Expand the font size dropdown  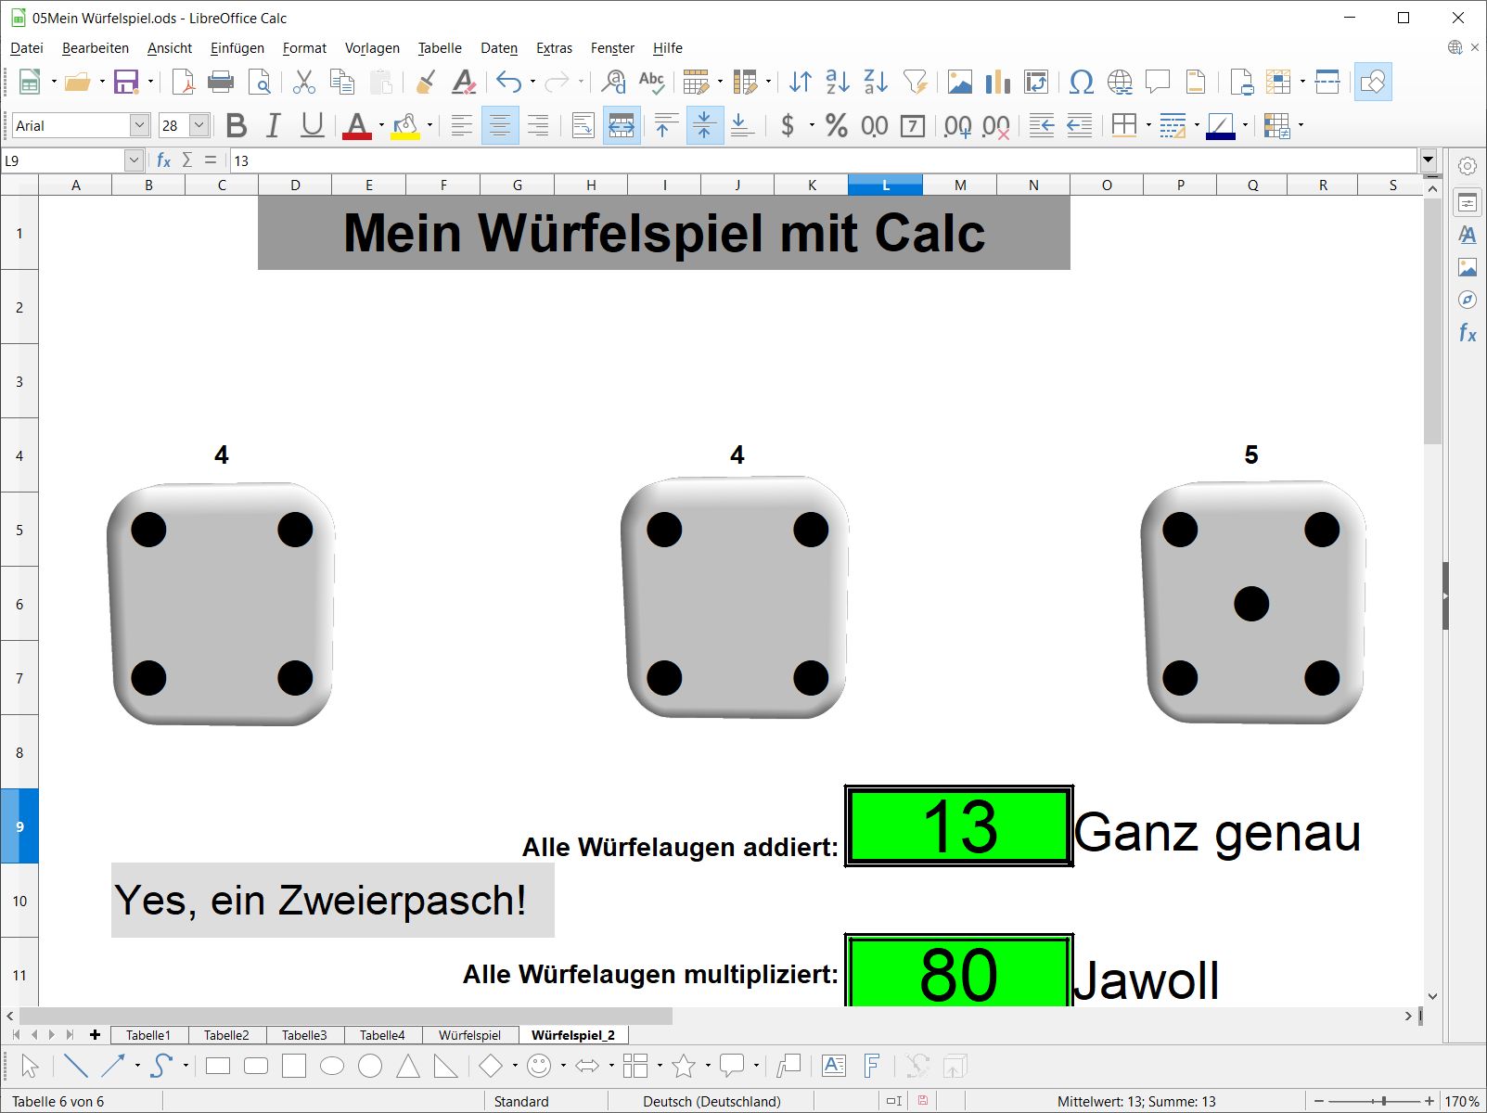point(199,125)
